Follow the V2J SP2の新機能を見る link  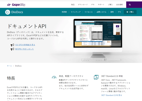tap(25, 45)
